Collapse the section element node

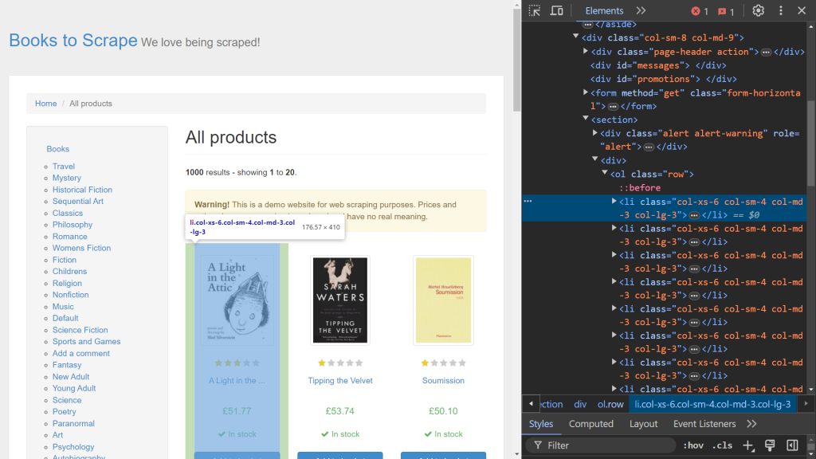(x=586, y=119)
